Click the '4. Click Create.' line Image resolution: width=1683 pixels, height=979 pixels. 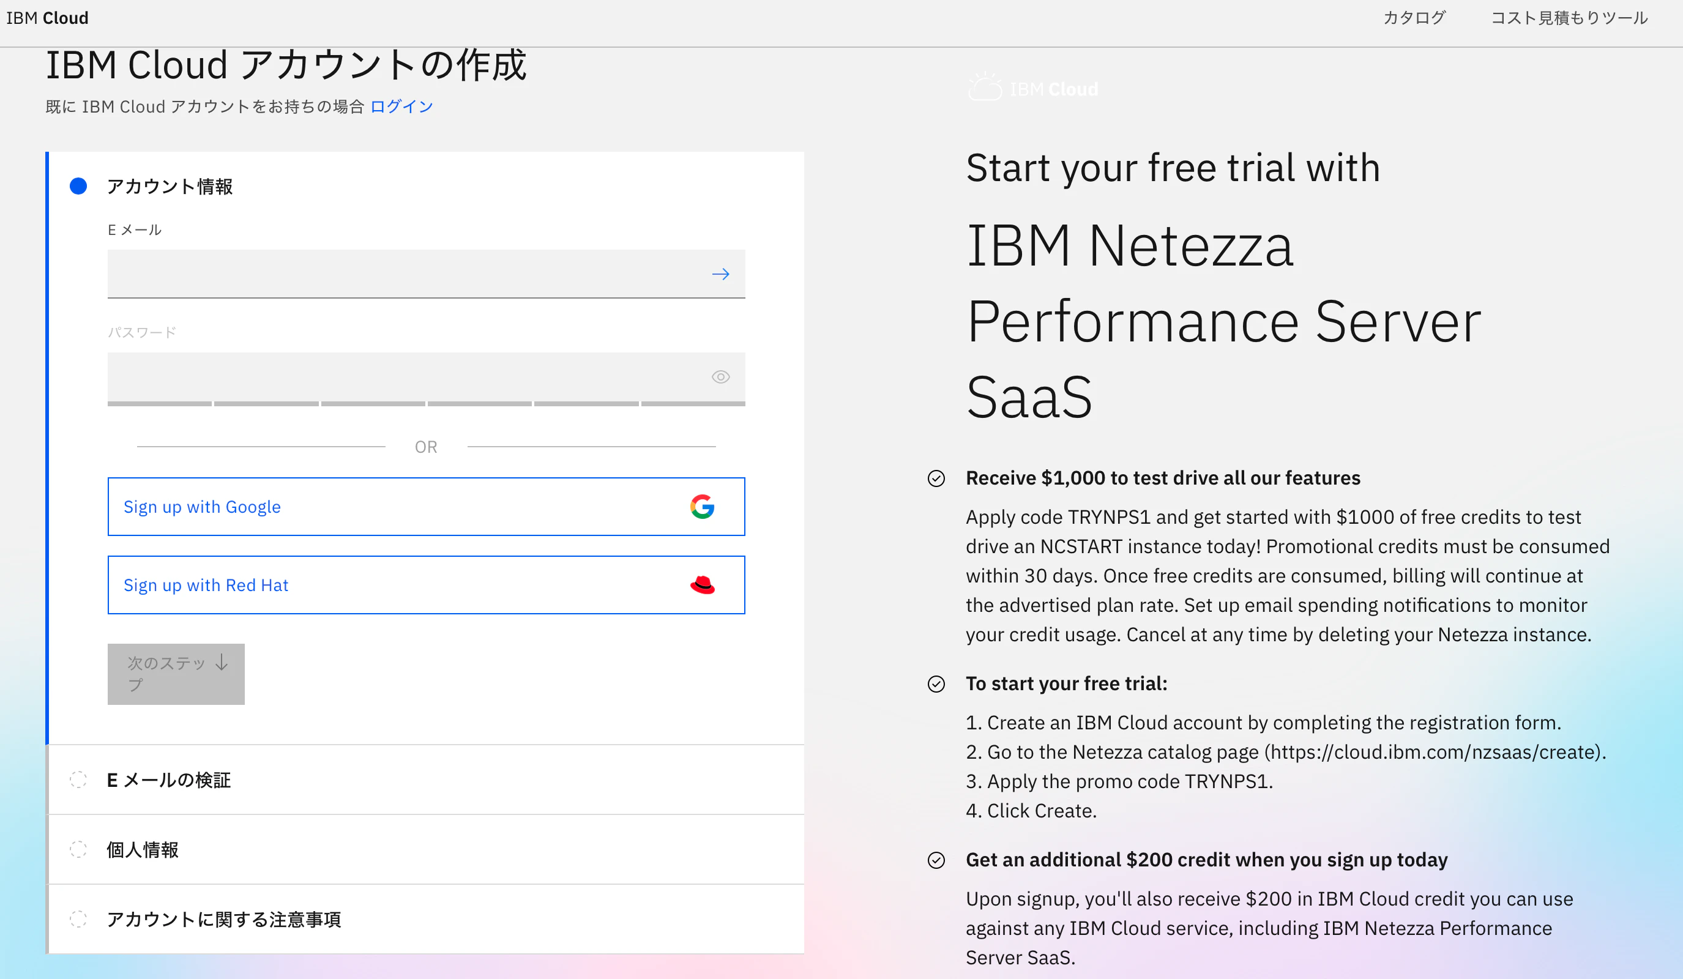[x=1031, y=811]
